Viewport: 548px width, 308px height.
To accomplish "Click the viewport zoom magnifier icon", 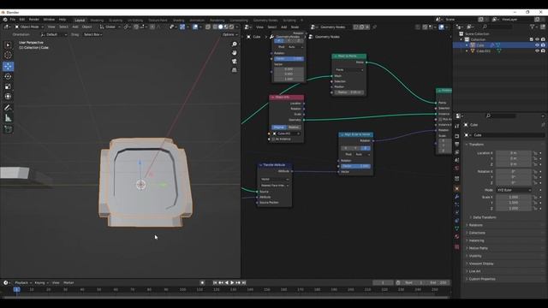I will click(x=234, y=44).
